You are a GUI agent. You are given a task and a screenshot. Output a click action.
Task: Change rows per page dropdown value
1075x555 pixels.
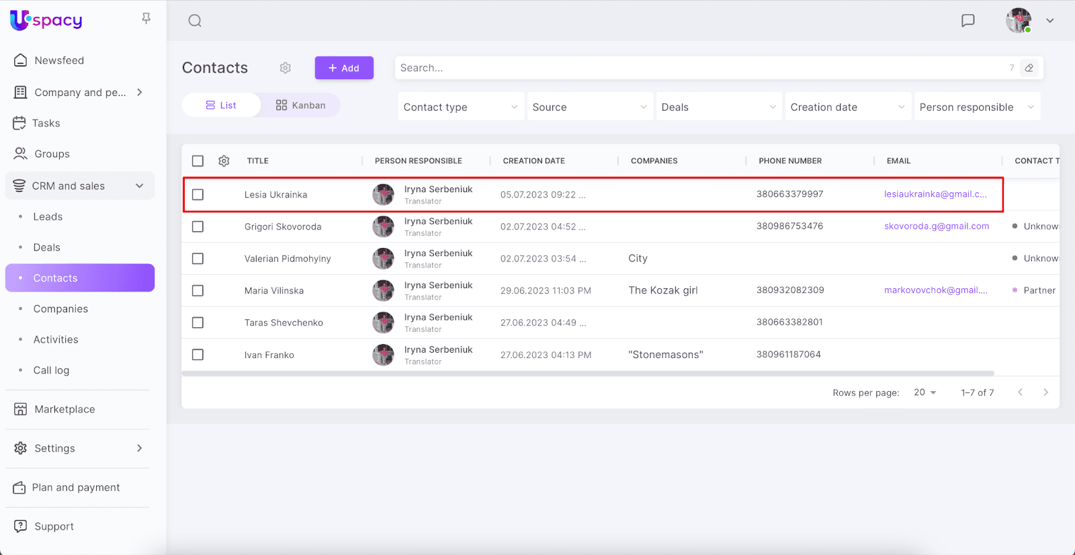pyautogui.click(x=924, y=392)
